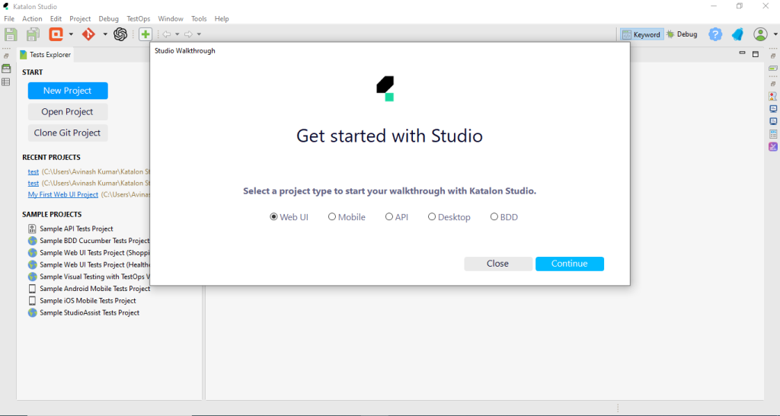Click the New Project button
780x416 pixels.
pyautogui.click(x=68, y=91)
